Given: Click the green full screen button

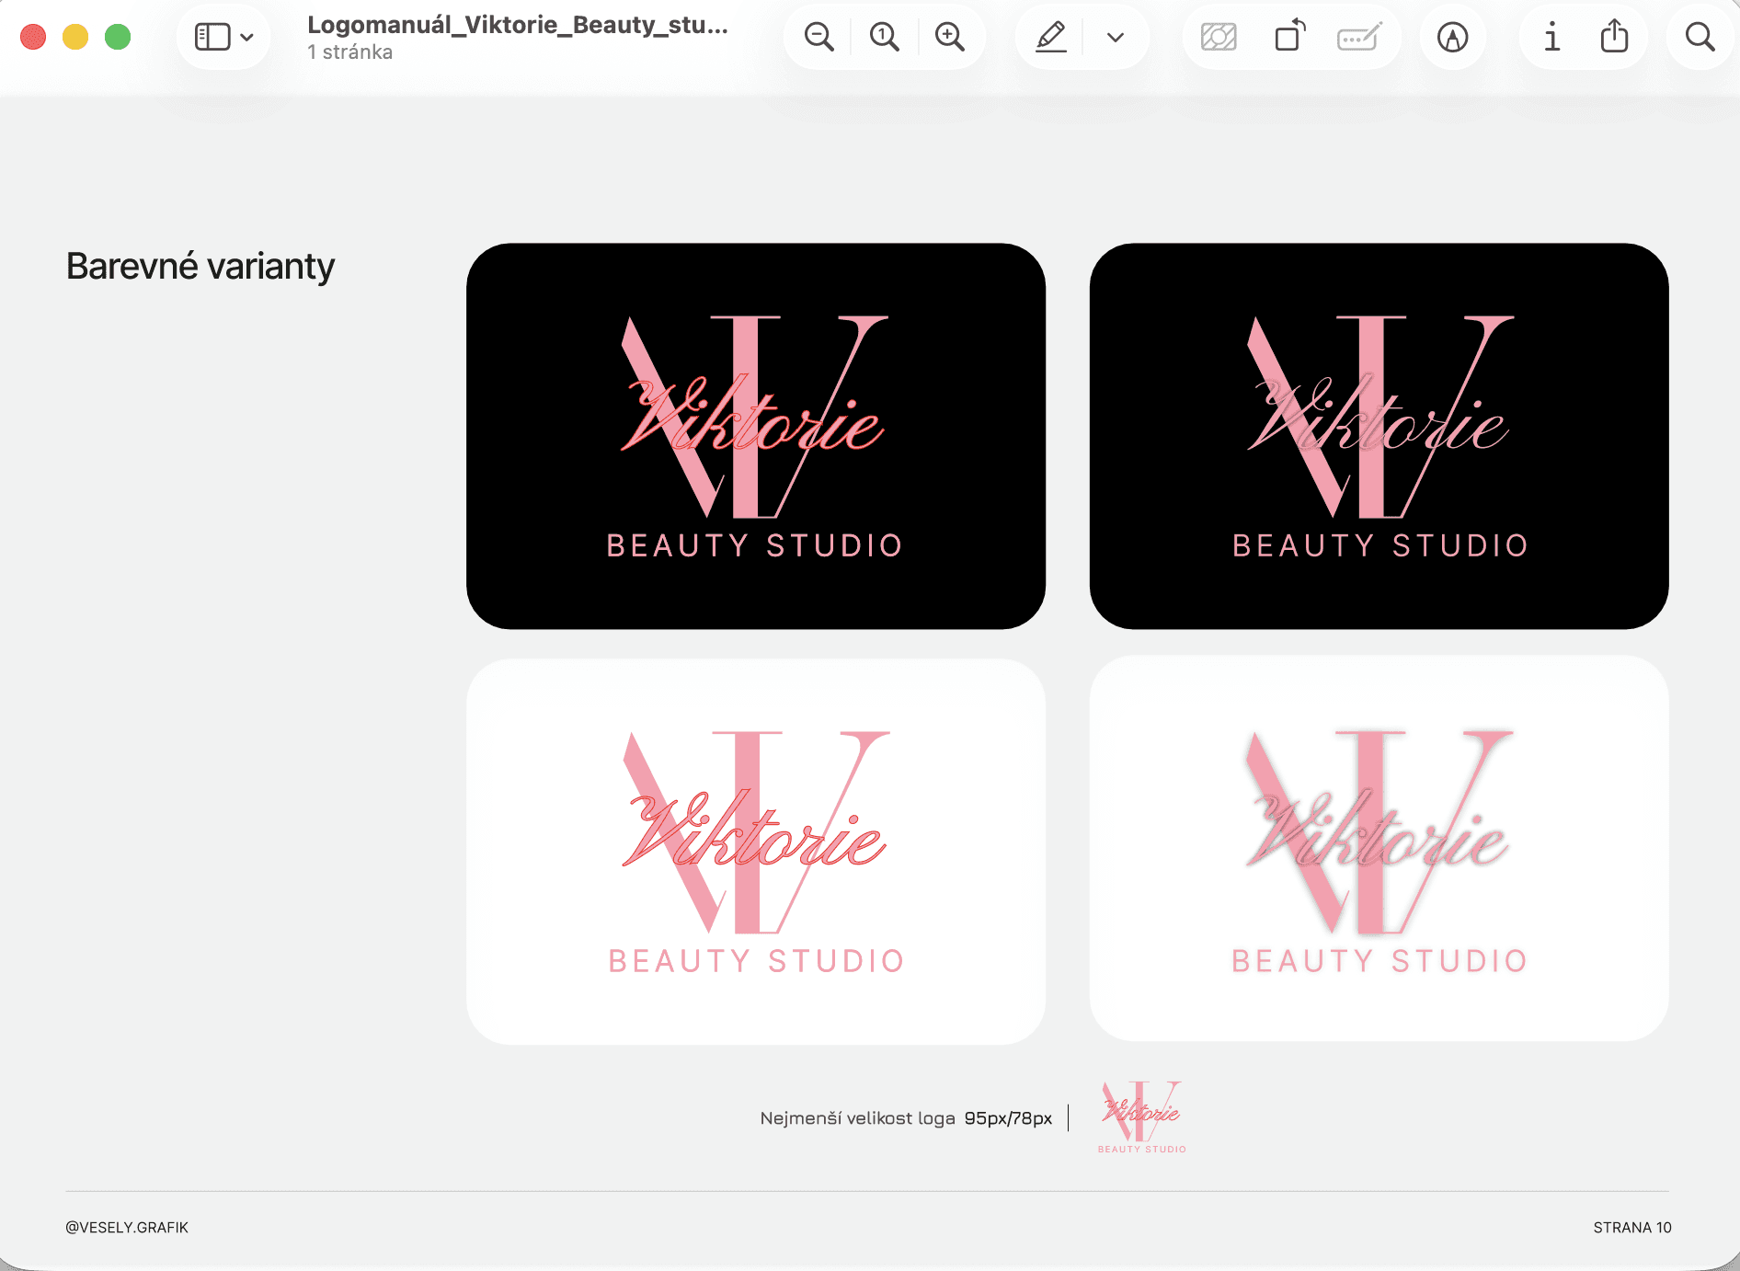Looking at the screenshot, I should pos(118,37).
